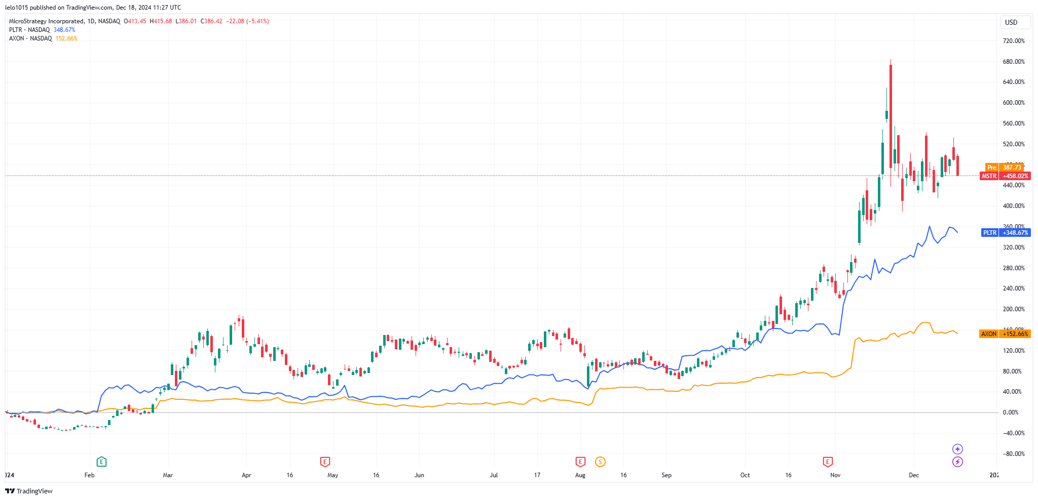
Task: Click the −40.00% price scale label
Action: 1014,433
